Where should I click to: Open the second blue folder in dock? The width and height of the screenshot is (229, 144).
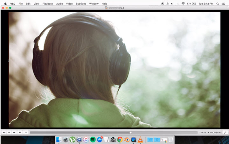tap(157, 140)
